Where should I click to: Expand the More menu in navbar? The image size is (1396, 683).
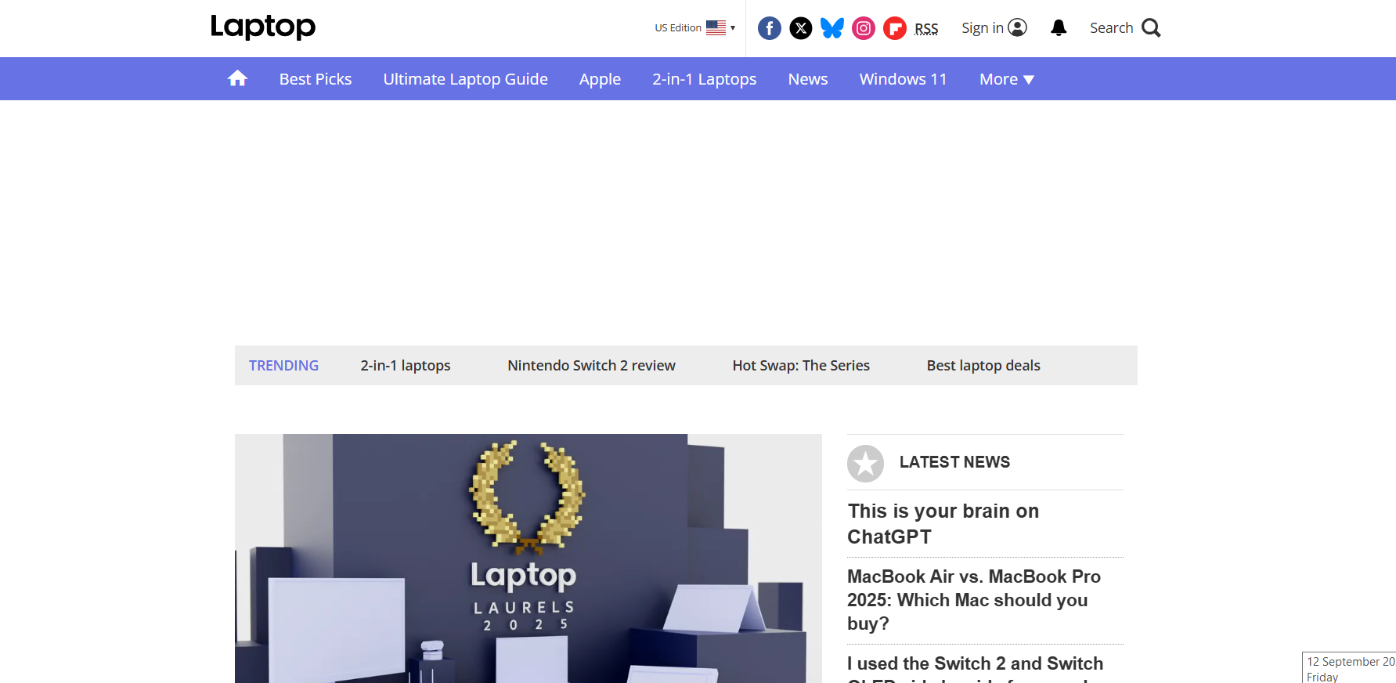tap(1007, 79)
